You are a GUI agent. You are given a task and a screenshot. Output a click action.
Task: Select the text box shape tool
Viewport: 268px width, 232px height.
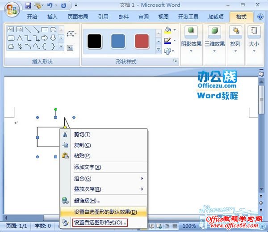pos(11,30)
